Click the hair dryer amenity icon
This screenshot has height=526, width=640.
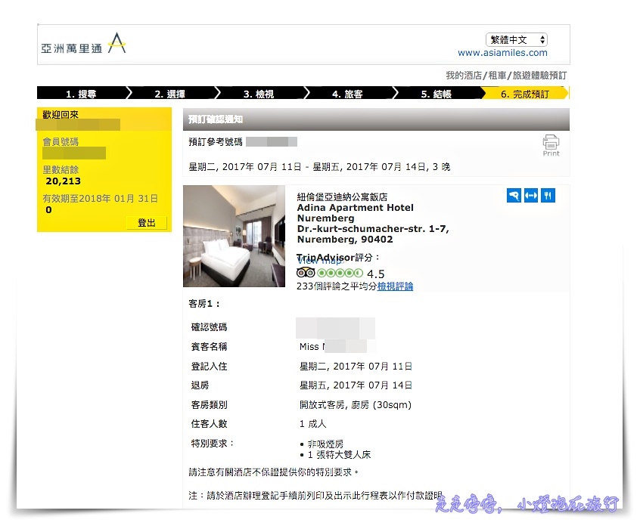[x=514, y=196]
